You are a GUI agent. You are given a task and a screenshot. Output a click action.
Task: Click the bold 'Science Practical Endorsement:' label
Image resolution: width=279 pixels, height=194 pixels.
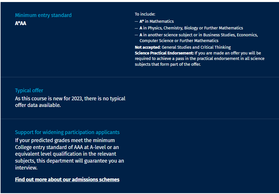164,53
